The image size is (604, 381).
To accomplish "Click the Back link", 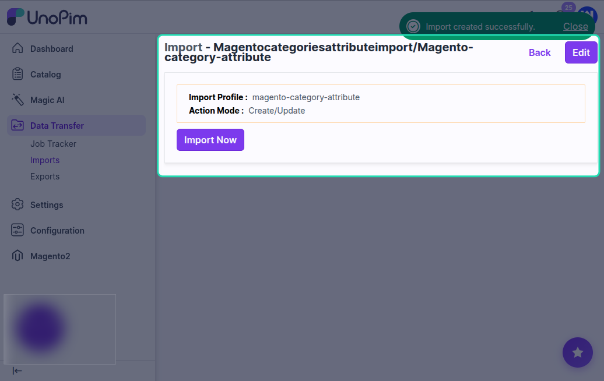I will click(x=540, y=52).
